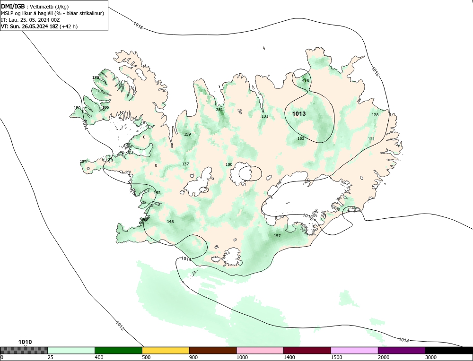The width and height of the screenshot is (473, 361).
Task: Select the map value 131
Action: point(265,116)
